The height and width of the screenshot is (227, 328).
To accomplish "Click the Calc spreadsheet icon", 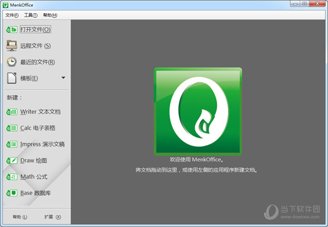I will pos(11,128).
